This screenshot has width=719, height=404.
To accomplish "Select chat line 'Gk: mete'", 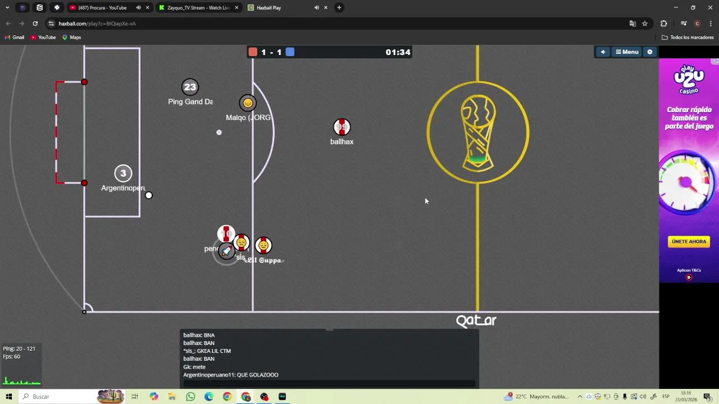I will 194,367.
